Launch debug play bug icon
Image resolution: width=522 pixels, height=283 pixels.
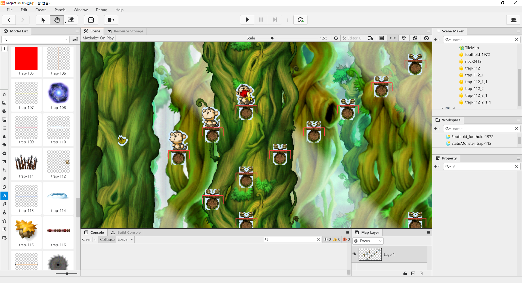pos(300,20)
